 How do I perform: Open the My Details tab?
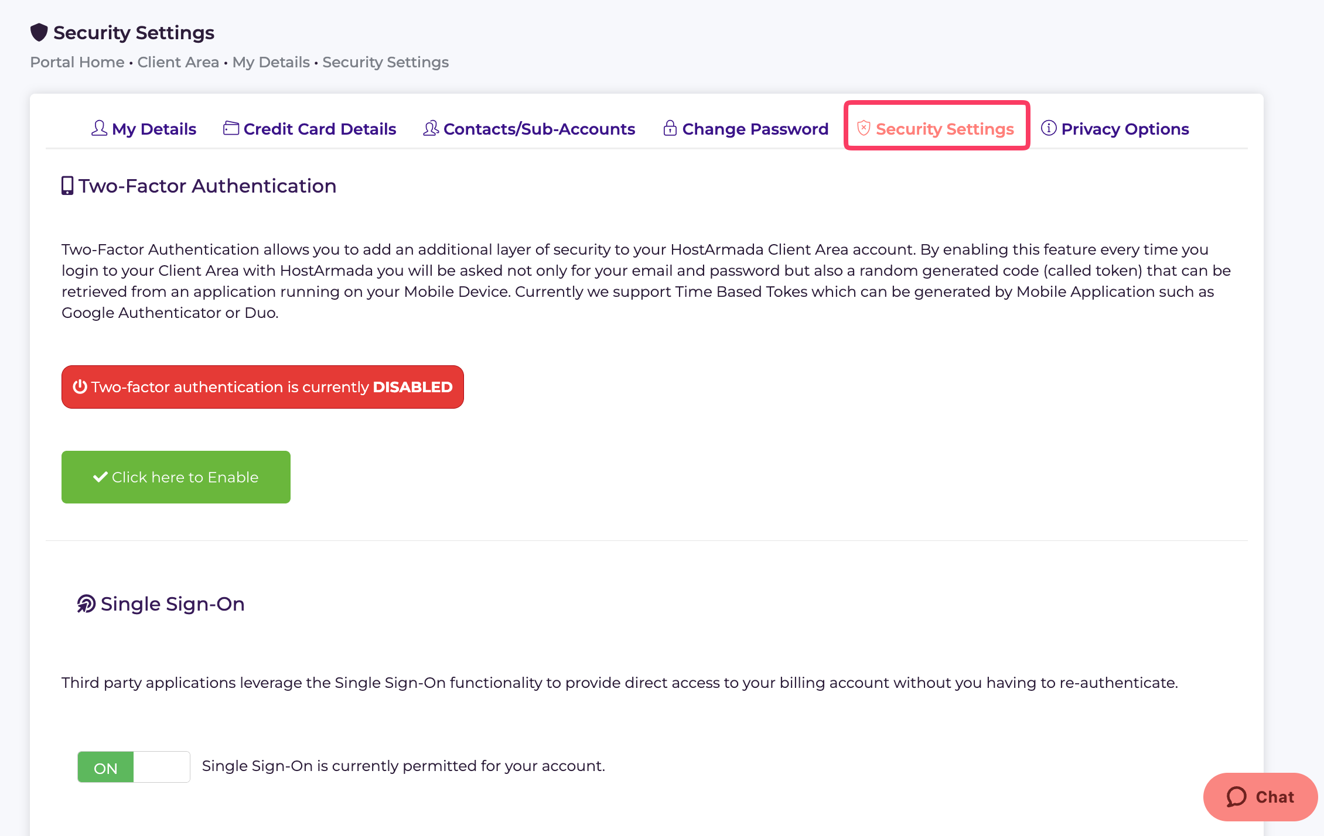pos(144,129)
